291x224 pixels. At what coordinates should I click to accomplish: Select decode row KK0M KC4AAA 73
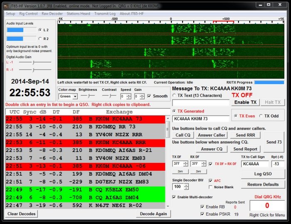85,119
